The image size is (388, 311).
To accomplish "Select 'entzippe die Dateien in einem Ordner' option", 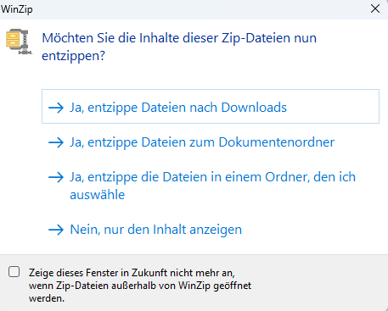I will coord(202,186).
